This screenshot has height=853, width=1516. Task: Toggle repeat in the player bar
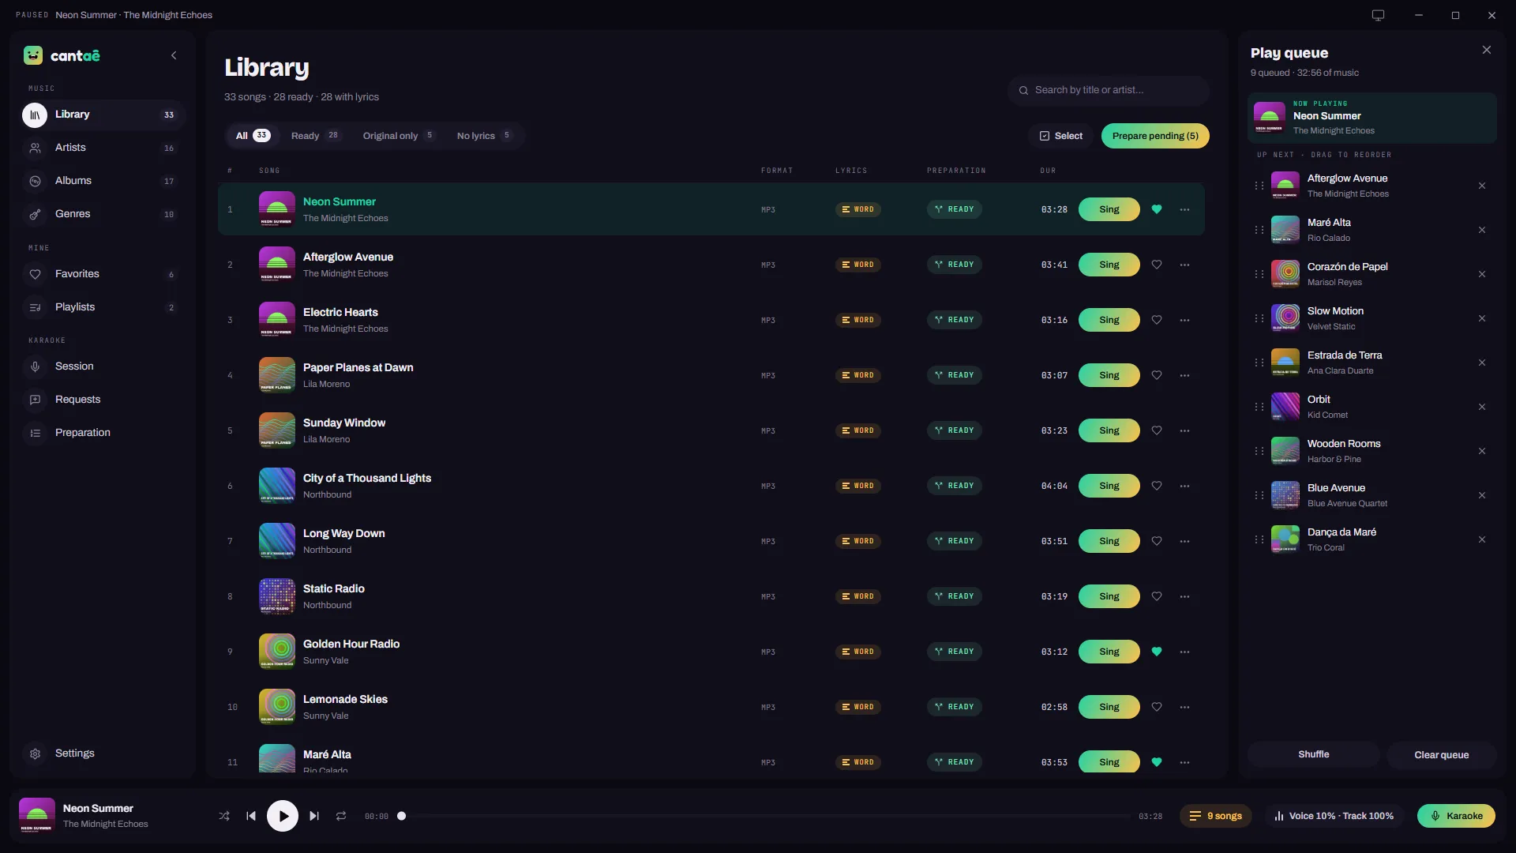341,816
